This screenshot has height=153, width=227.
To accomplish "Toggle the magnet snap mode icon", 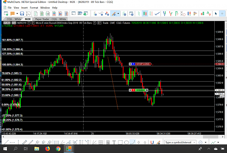I will click(152, 142).
